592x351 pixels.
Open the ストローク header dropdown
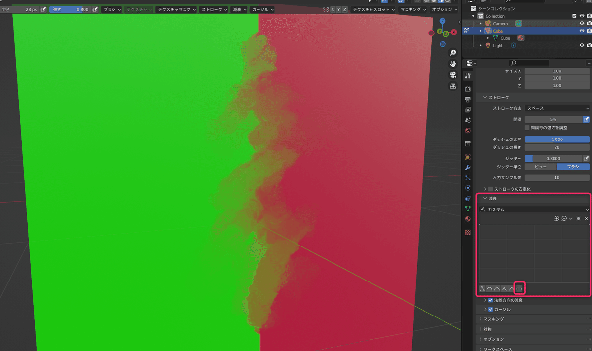click(214, 9)
